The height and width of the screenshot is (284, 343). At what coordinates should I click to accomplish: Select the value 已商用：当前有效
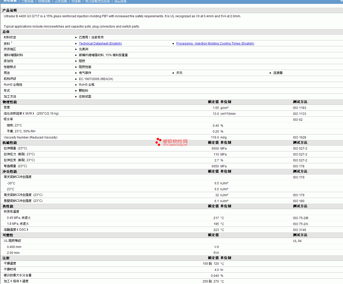pyautogui.click(x=91, y=37)
